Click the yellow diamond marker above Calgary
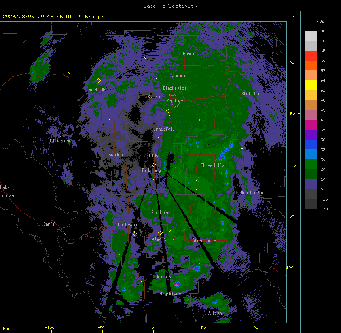 pyautogui.click(x=160, y=233)
